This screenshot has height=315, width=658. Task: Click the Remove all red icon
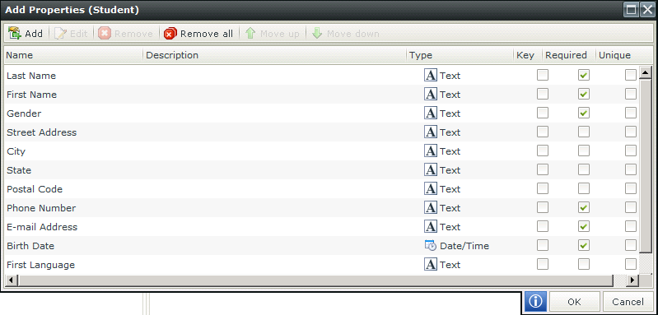(x=170, y=34)
